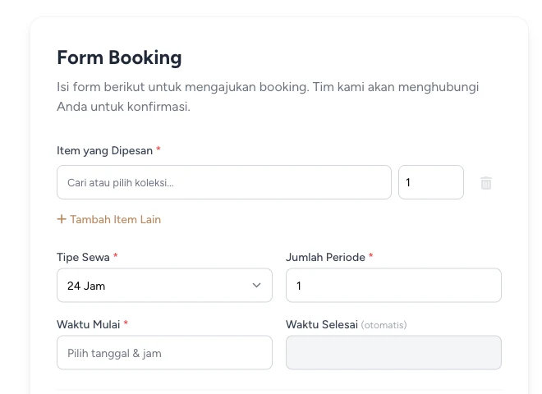The height and width of the screenshot is (394, 542).
Task: Click the plus icon beside Tambah Item Lain
Action: 62,219
